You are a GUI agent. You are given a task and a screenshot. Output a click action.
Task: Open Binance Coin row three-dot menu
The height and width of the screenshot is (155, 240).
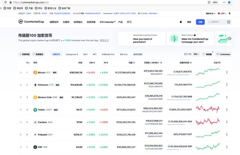point(226,97)
